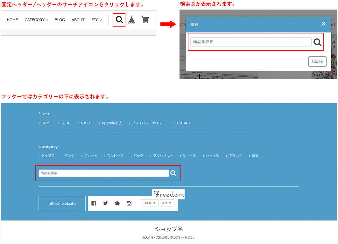Open the shopping cart icon in header
Screen dimensions: 338x244
145,20
